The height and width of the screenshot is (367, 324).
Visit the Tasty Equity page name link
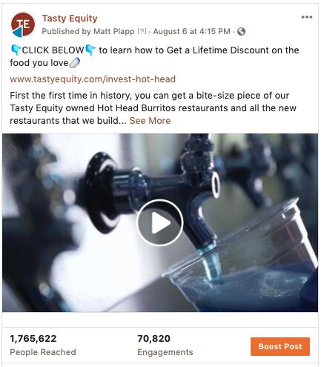(70, 19)
